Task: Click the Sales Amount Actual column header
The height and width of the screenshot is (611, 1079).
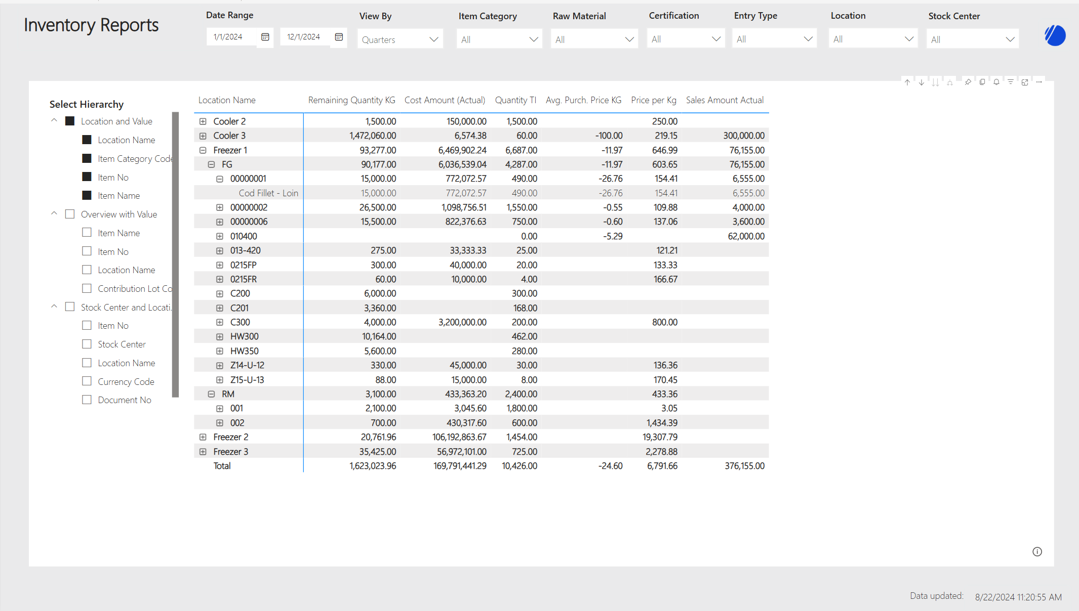Action: 725,100
